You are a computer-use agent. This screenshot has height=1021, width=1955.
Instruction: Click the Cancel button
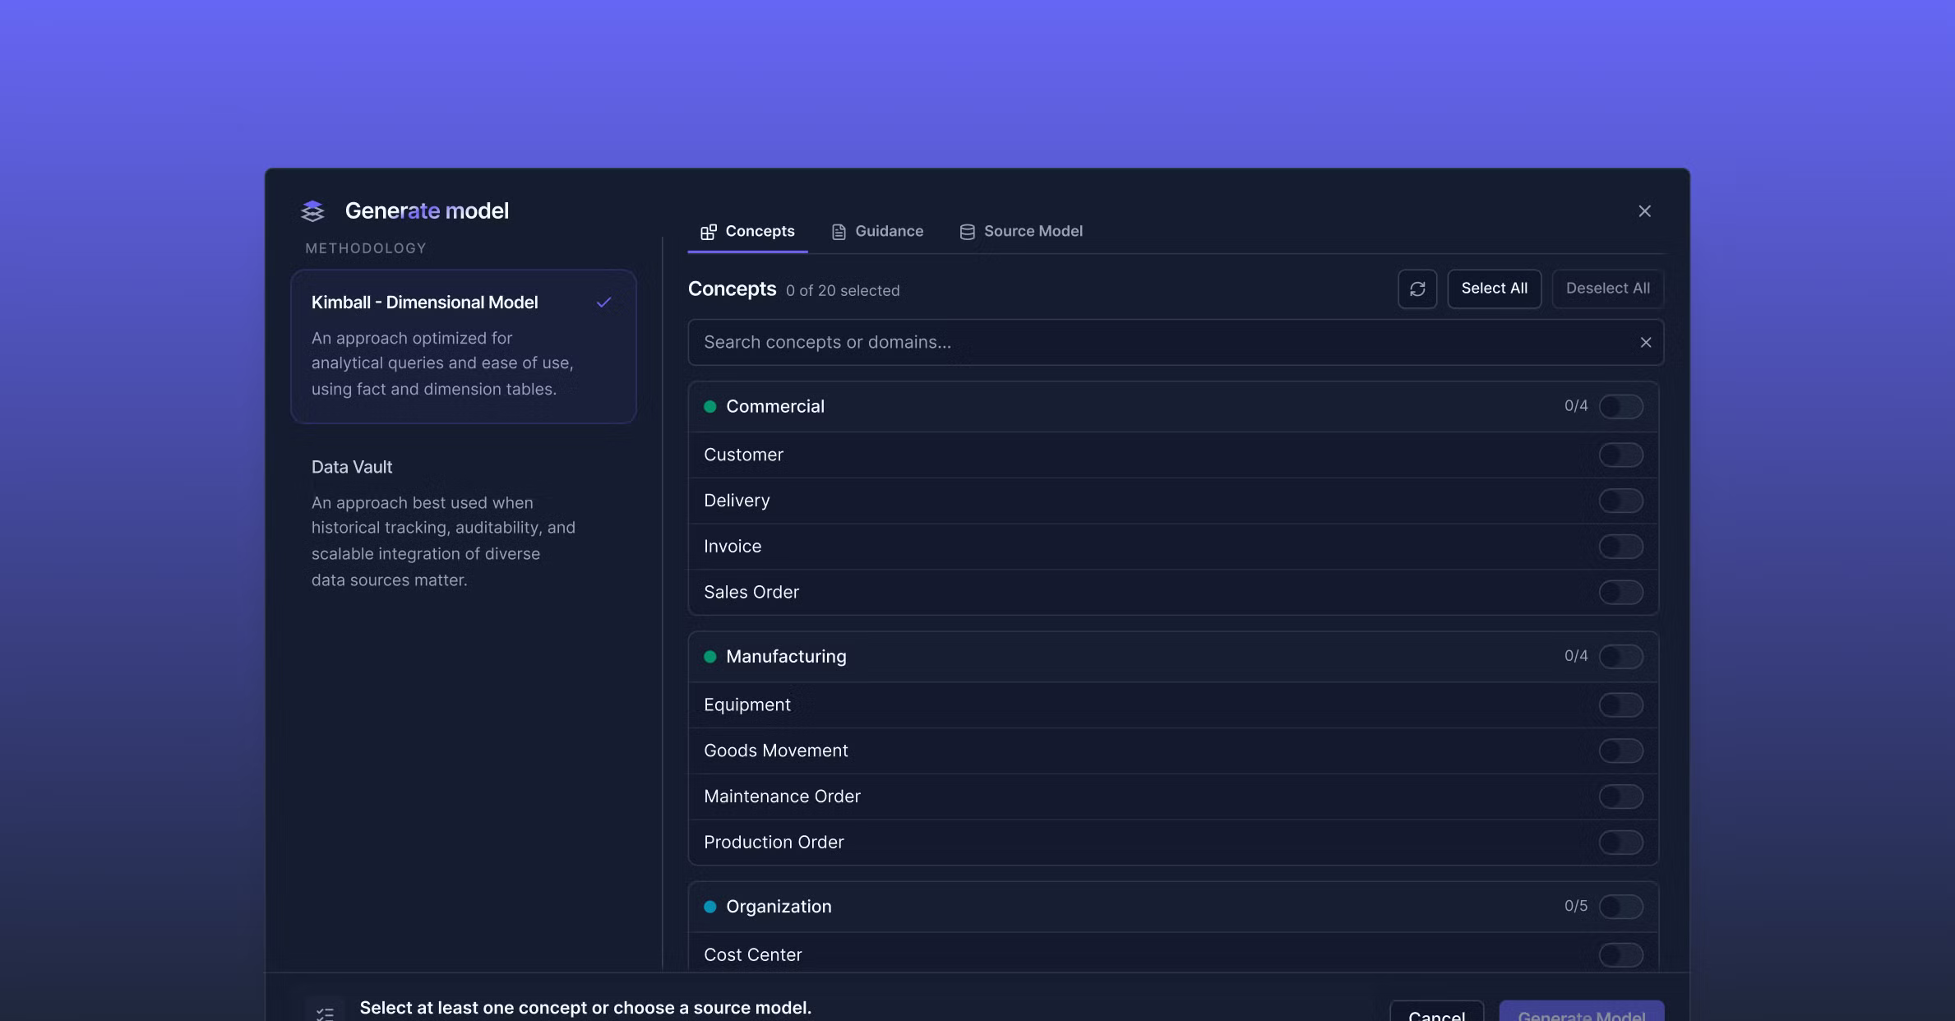pyautogui.click(x=1436, y=1013)
